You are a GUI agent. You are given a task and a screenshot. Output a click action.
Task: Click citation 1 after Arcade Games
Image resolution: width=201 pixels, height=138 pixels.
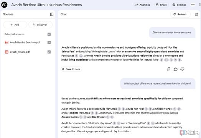(x=81, y=117)
